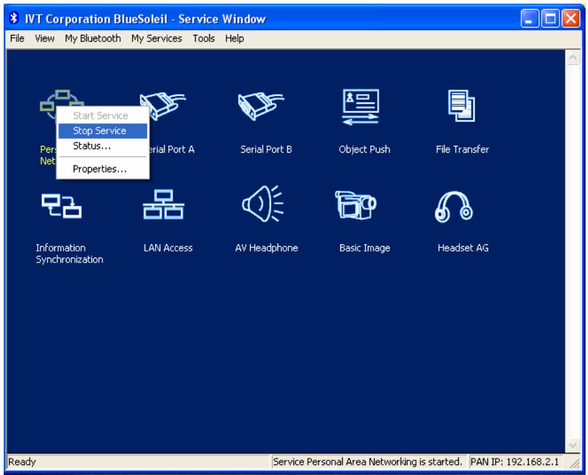This screenshot has height=475, width=588.
Task: Click the Information Synchronization label
Action: tap(70, 253)
